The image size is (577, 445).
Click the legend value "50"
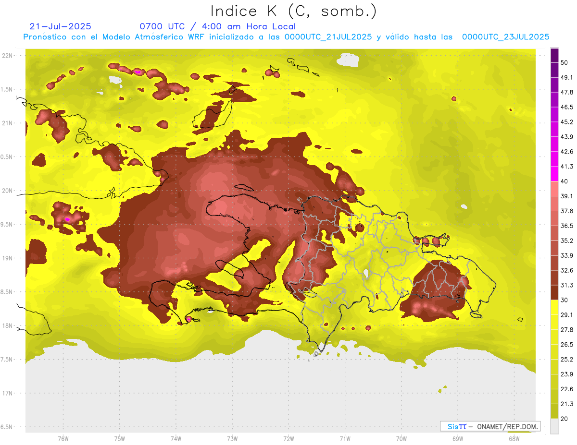[565, 62]
